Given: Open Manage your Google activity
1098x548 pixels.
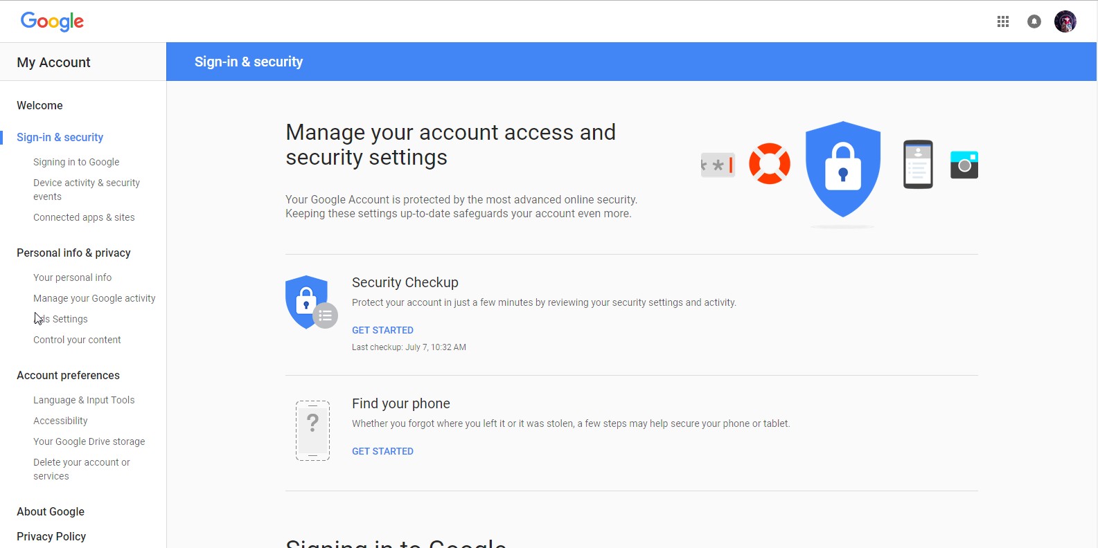Looking at the screenshot, I should coord(94,298).
